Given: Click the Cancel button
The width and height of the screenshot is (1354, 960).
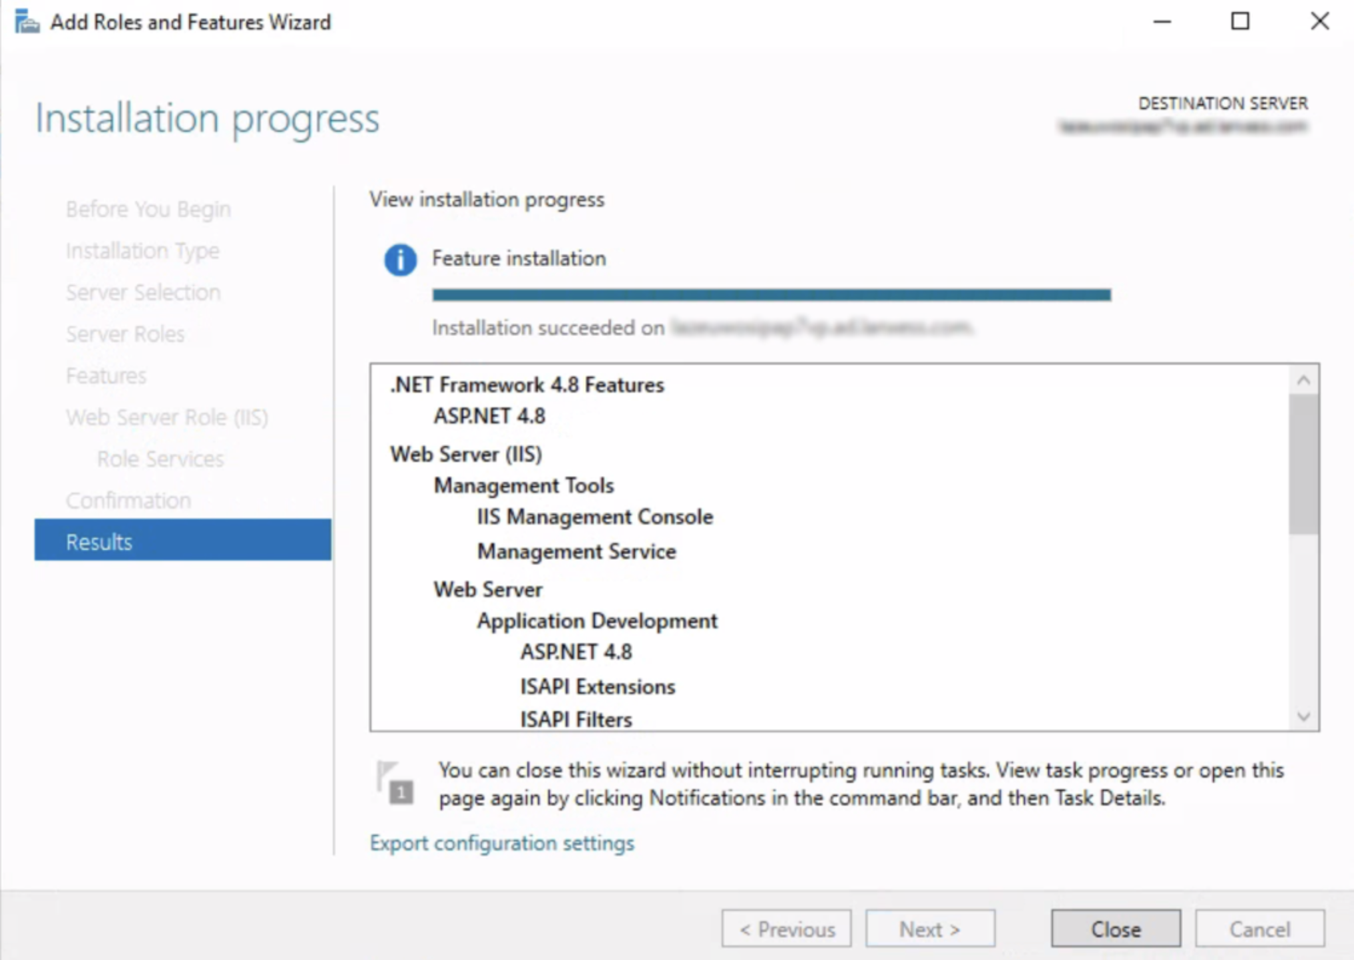Looking at the screenshot, I should (x=1259, y=929).
